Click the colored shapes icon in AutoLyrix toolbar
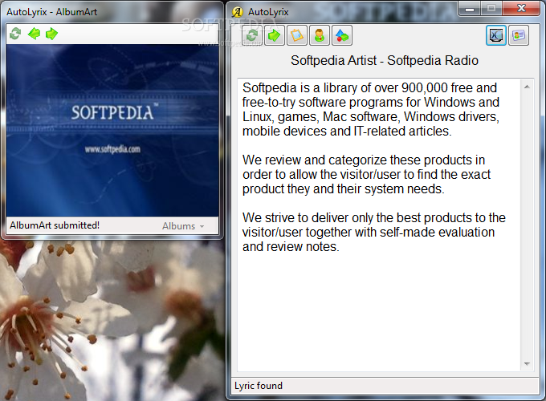 point(342,35)
